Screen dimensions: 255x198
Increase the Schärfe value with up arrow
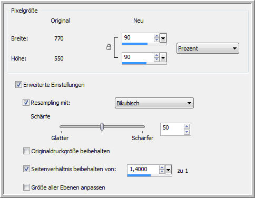click(187, 126)
